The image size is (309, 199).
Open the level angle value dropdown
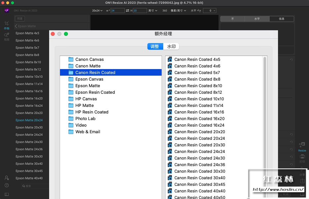(x=209, y=11)
